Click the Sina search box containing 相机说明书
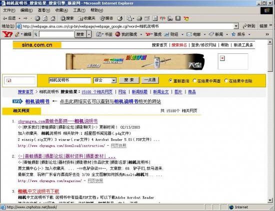 [69, 80]
